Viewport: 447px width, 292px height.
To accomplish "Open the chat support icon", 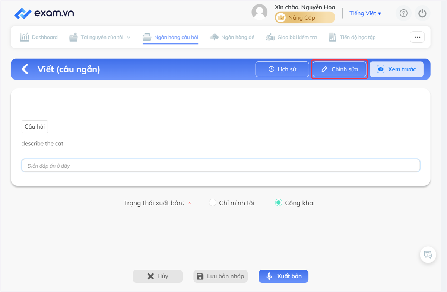I will pos(428,255).
